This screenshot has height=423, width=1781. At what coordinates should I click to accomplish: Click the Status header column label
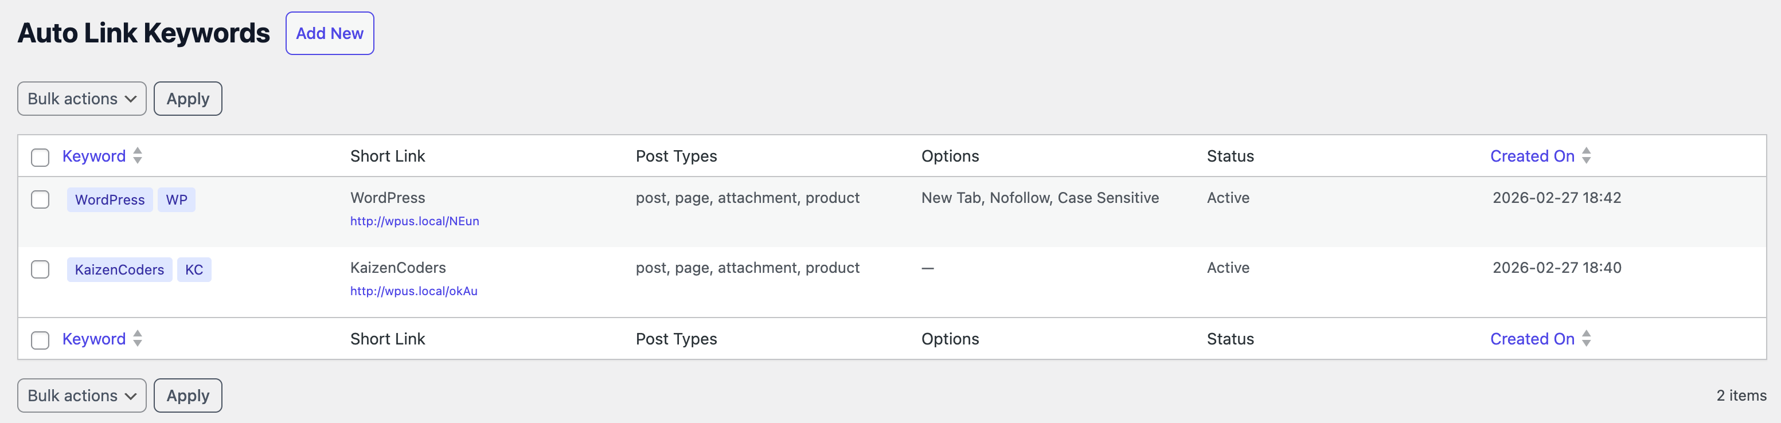click(x=1230, y=156)
